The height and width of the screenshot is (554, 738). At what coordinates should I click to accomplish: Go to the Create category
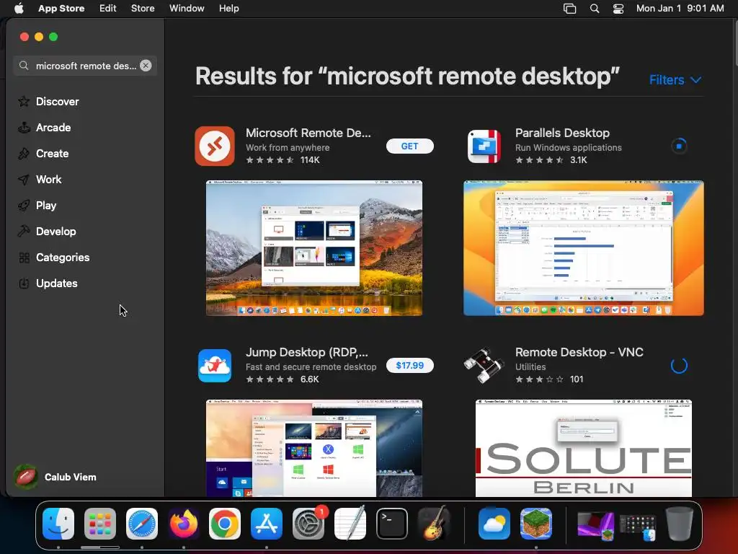52,154
